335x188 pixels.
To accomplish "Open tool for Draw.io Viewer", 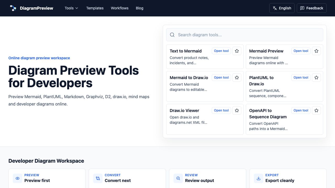I will pyautogui.click(x=221, y=110).
